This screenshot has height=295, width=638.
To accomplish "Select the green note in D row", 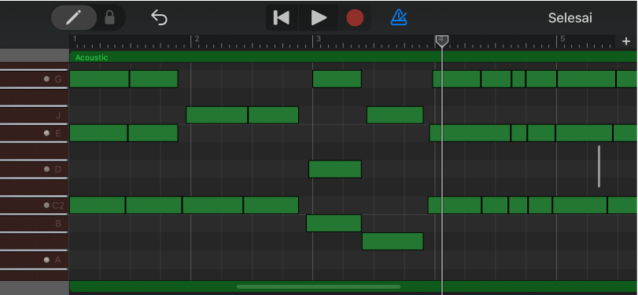I will tap(335, 169).
